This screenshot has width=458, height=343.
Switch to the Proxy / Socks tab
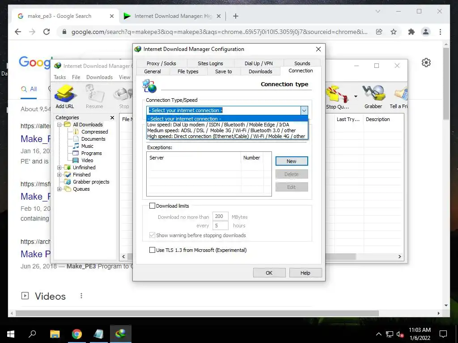coord(161,63)
